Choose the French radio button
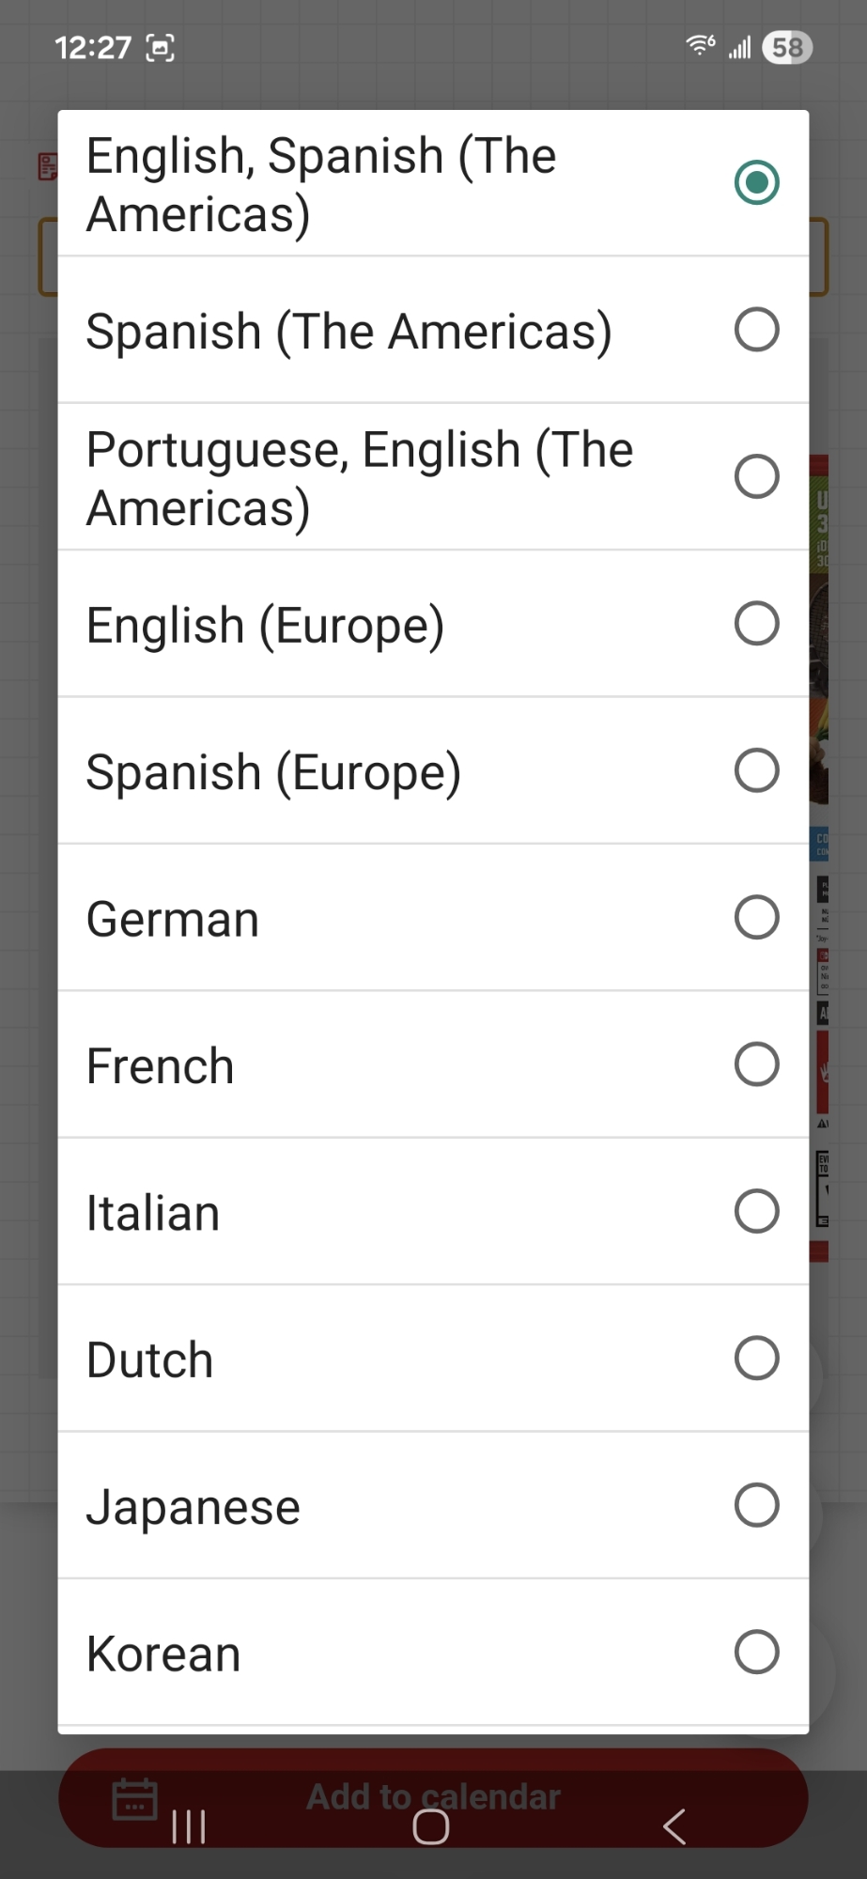This screenshot has height=1879, width=867. [x=756, y=1064]
